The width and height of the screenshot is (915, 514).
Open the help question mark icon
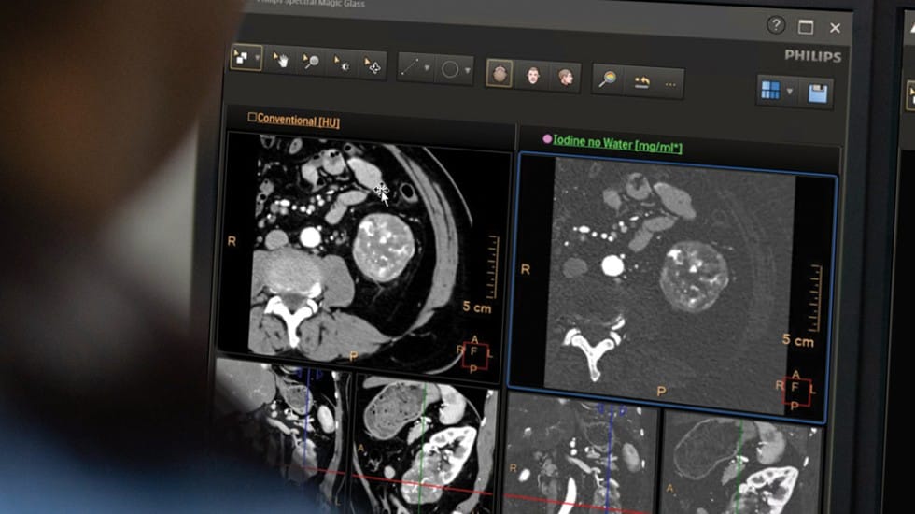776,25
